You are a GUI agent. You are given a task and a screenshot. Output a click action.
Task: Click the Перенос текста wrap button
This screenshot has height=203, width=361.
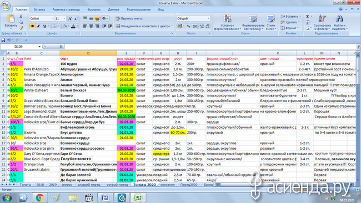pos(129,19)
